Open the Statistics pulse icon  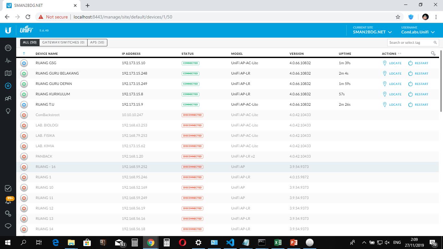point(8,61)
